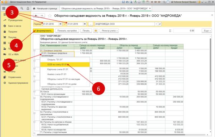Click Показать настройки button
This screenshot has width=215, height=137.
67,31
